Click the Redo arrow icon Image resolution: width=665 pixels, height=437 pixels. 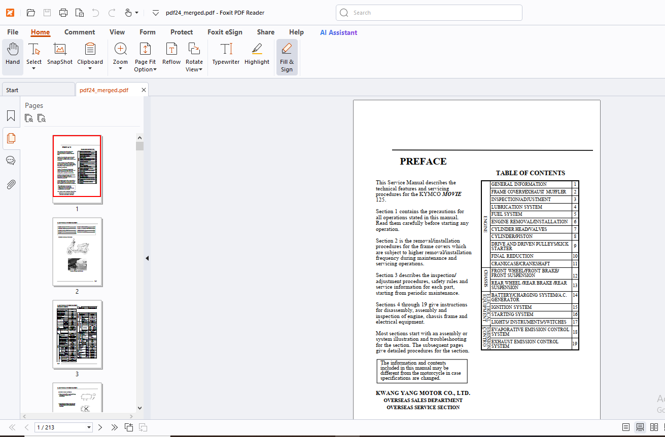(x=112, y=13)
